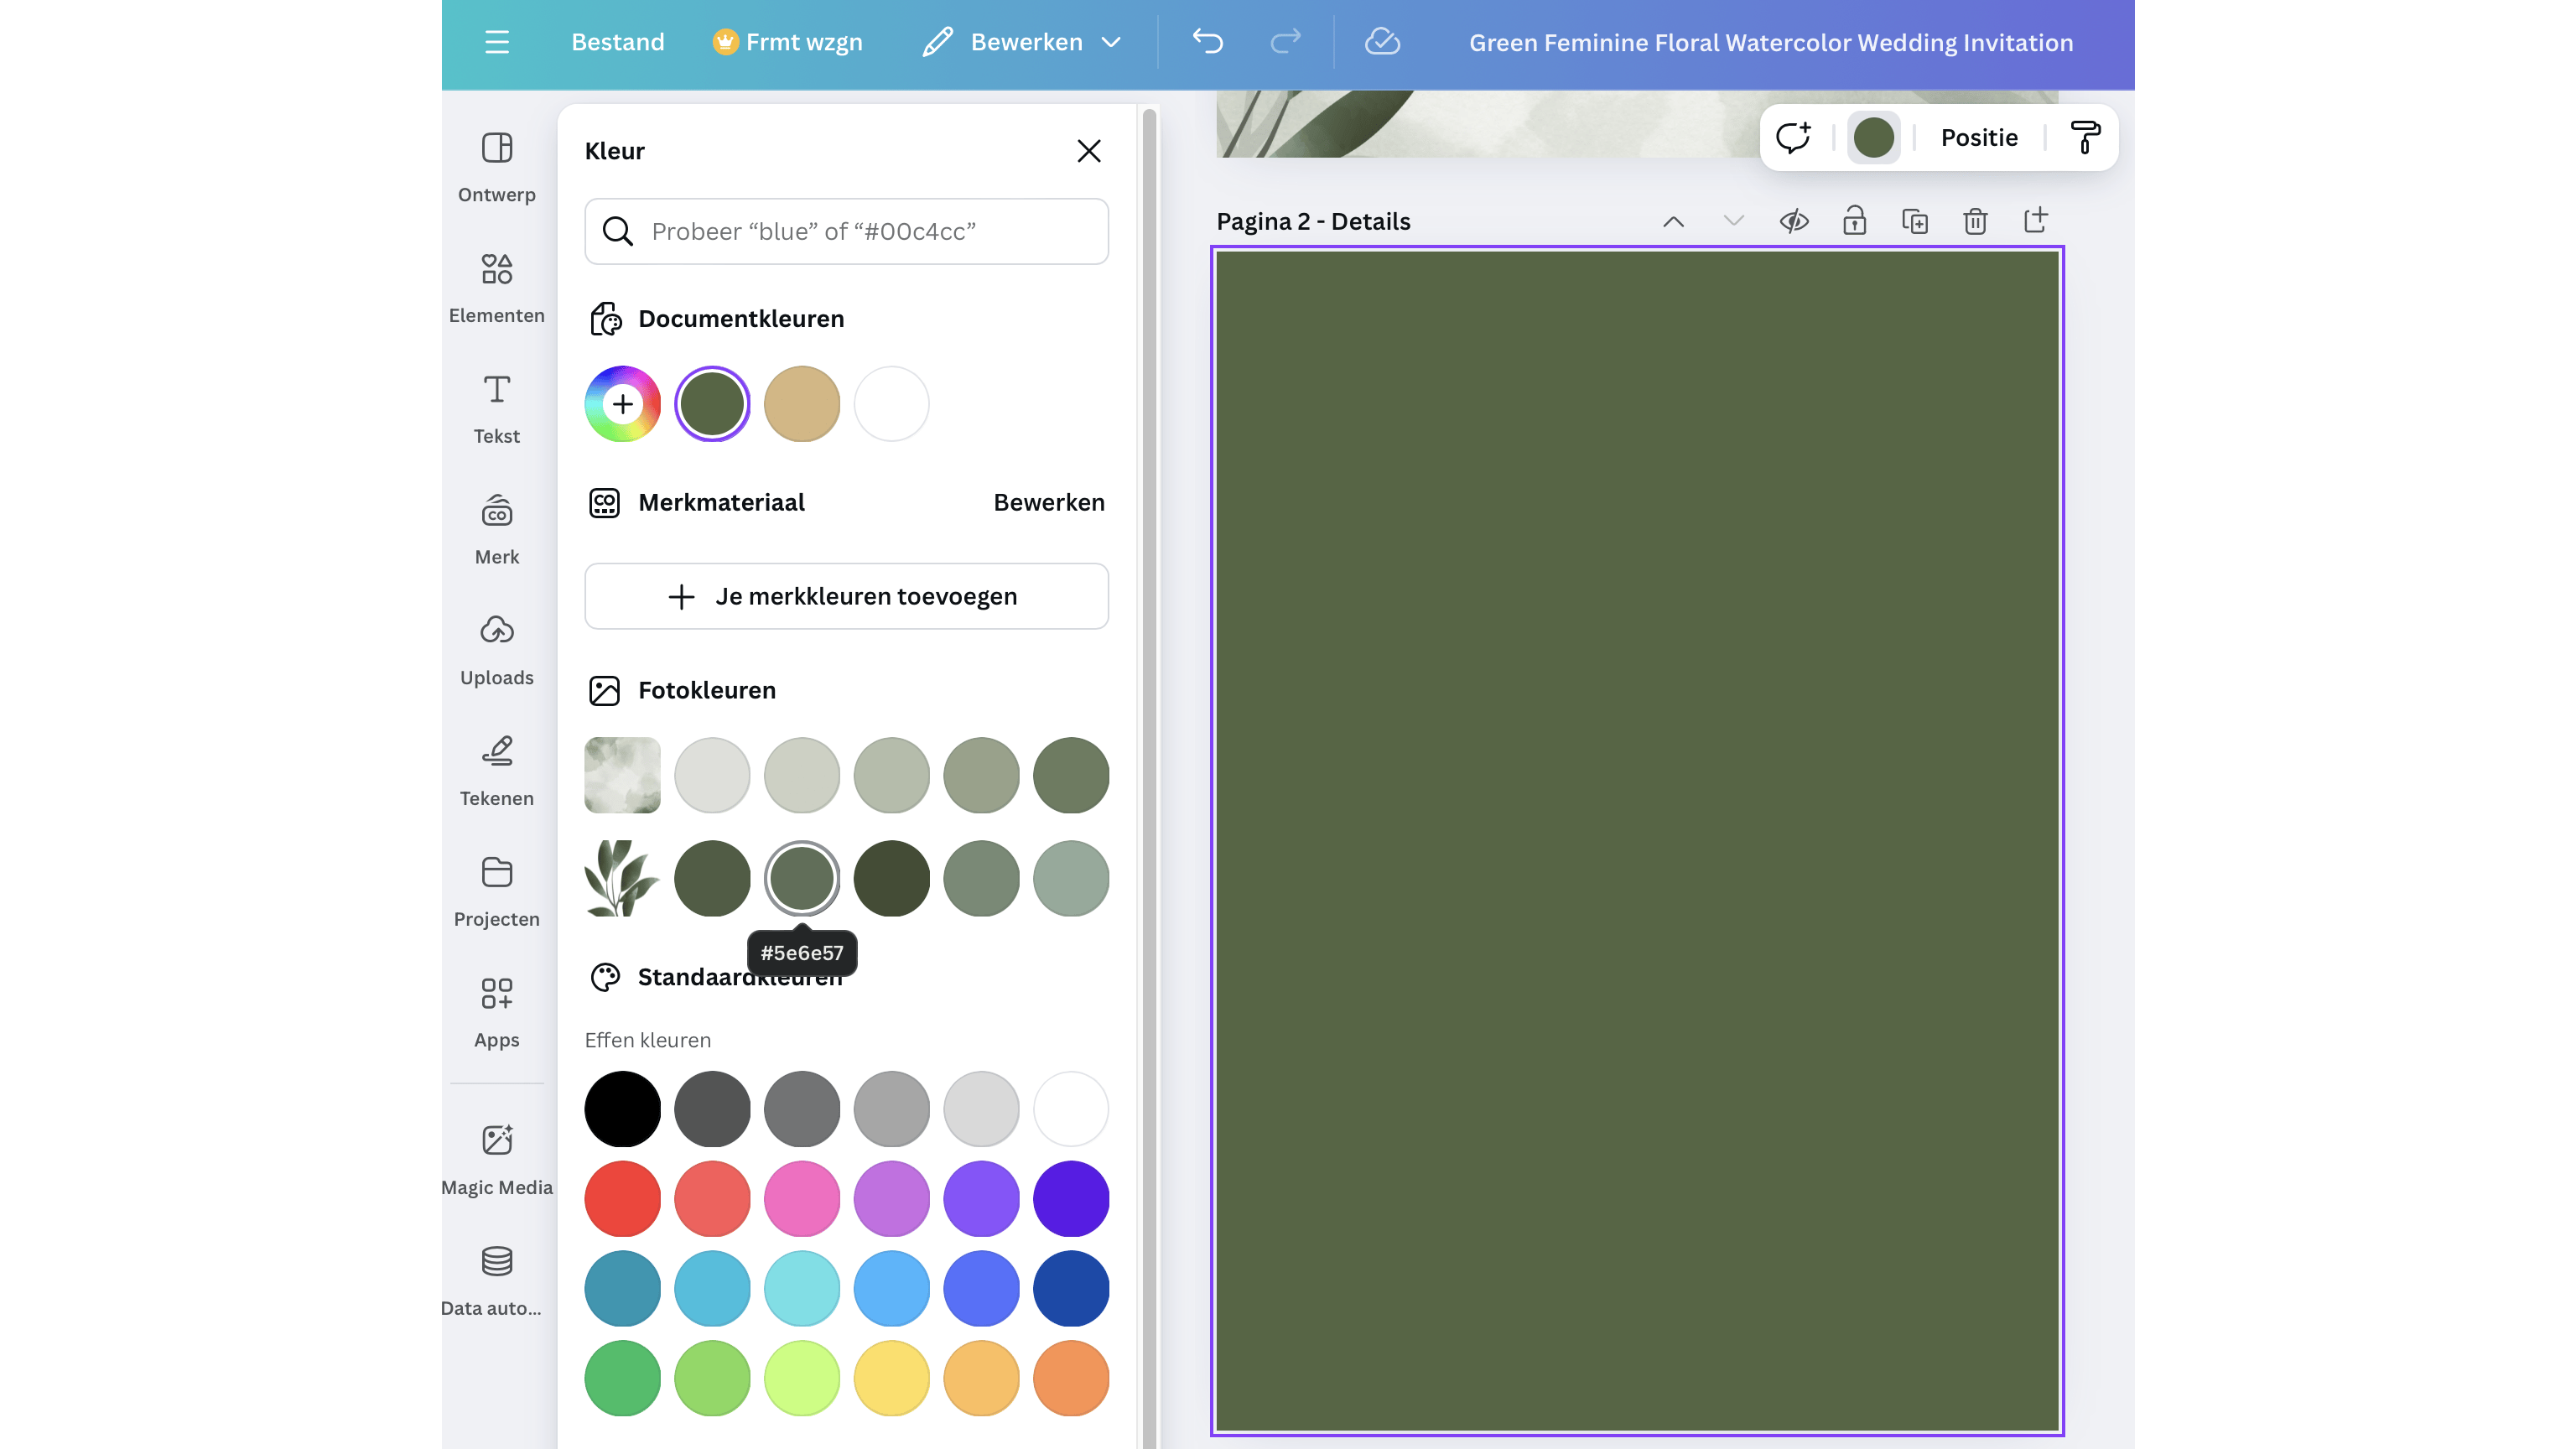The image size is (2576, 1449).
Task: Delete page using trash icon
Action: point(1974,221)
